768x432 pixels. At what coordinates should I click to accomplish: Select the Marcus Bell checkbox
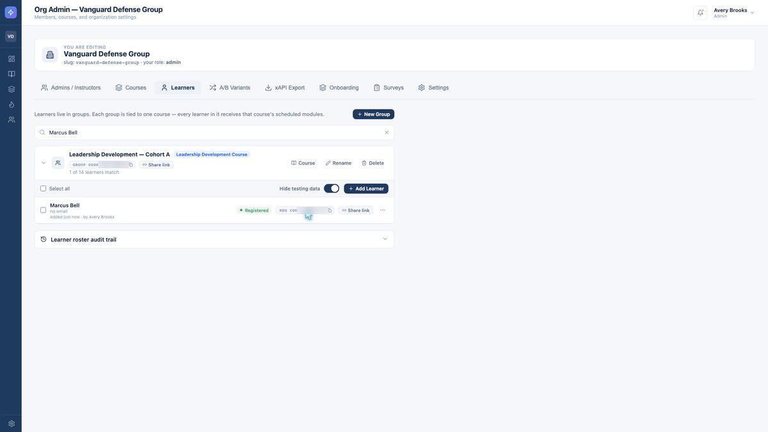(43, 210)
